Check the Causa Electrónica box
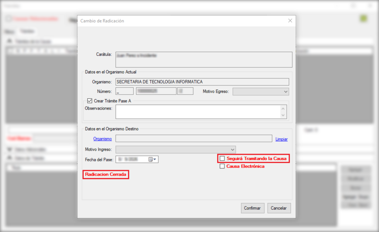Image resolution: width=379 pixels, height=232 pixels. (x=222, y=166)
